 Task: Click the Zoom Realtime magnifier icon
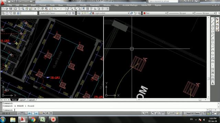pyautogui.click(x=71, y=9)
